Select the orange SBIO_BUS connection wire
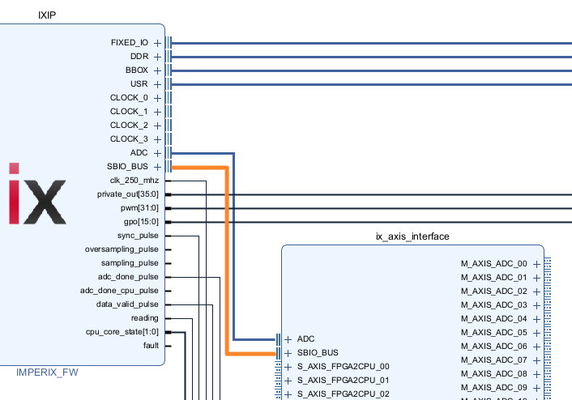This screenshot has width=572, height=400. (x=227, y=259)
